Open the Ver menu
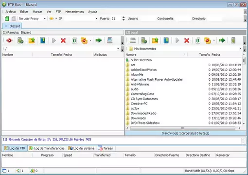Image resolution: width=248 pixels, height=175 pixels. tap(49, 12)
